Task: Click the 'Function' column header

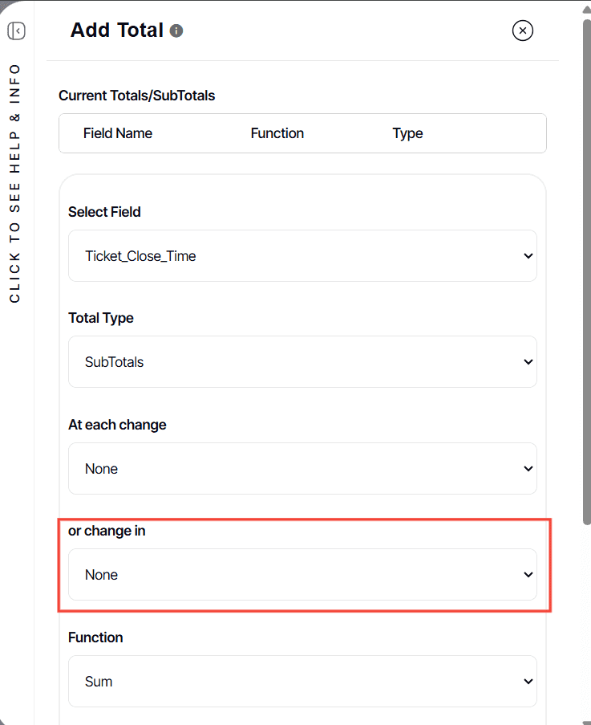Action: [277, 132]
